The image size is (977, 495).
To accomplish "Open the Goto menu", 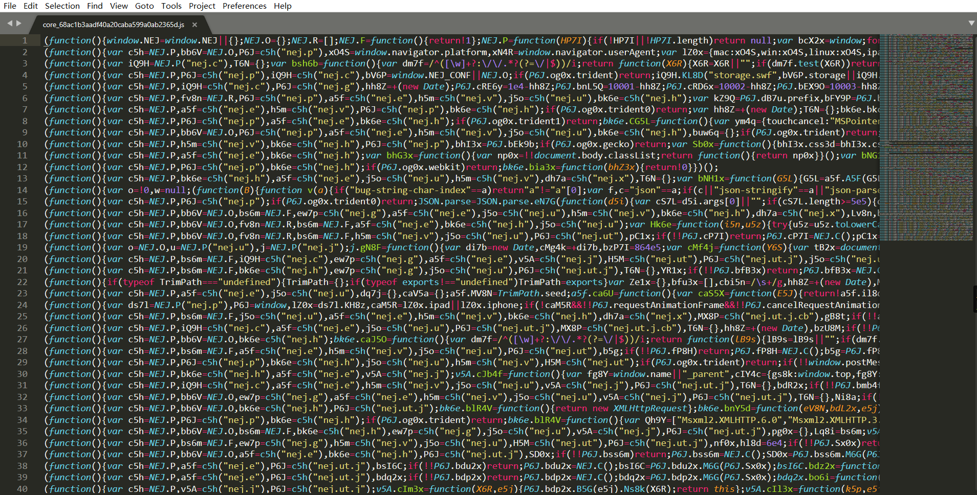I will coord(144,6).
